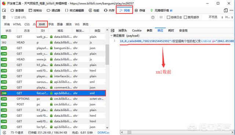
Task: Filter requests by XHR
Action: coord(42,24)
